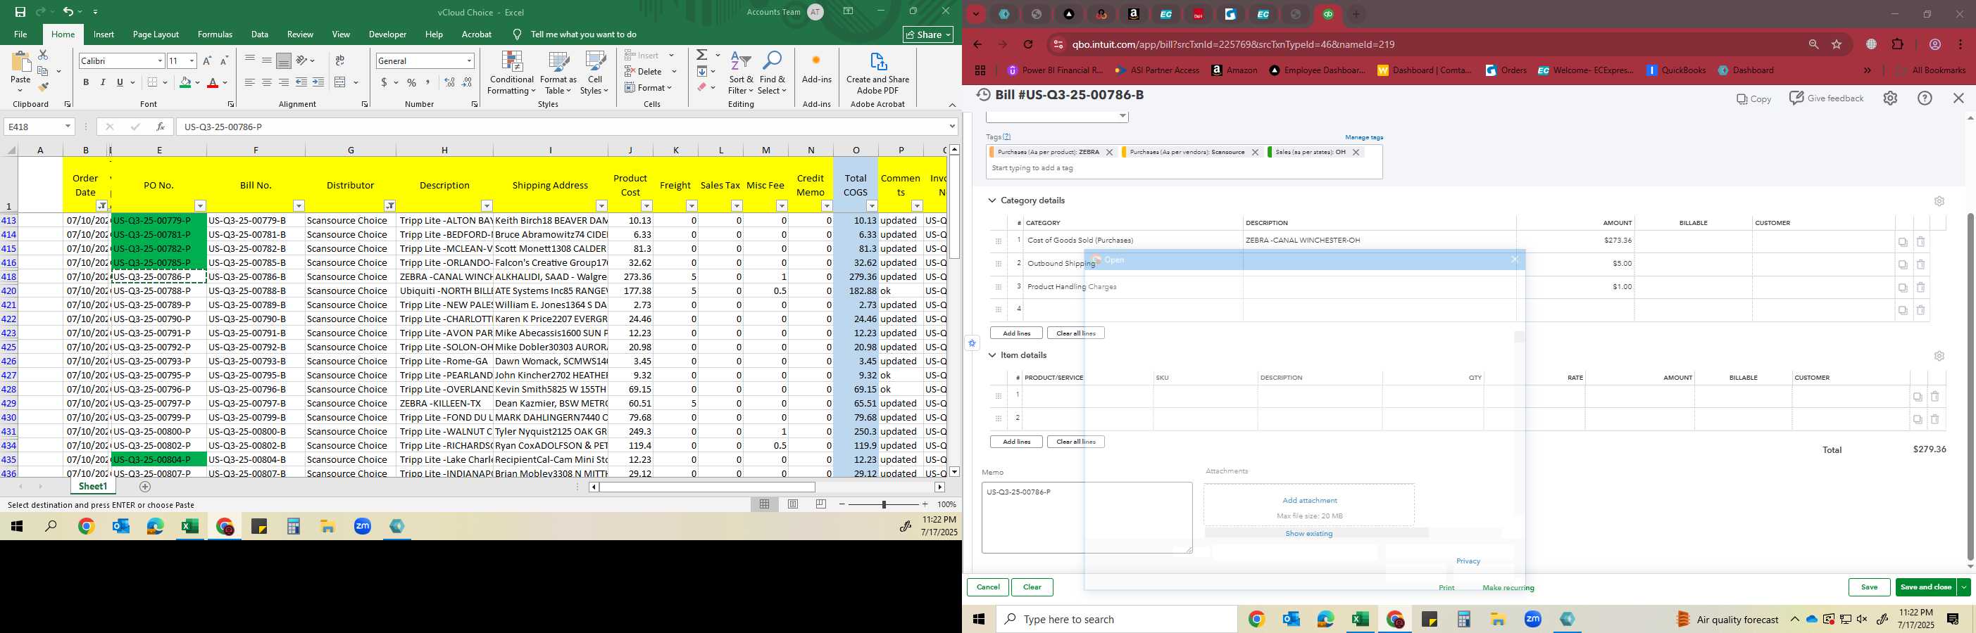Click the Insert Function fx icon
The height and width of the screenshot is (633, 1976).
161,127
